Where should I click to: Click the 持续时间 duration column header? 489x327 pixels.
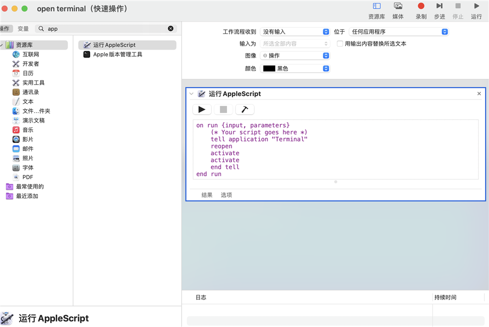coord(445,298)
